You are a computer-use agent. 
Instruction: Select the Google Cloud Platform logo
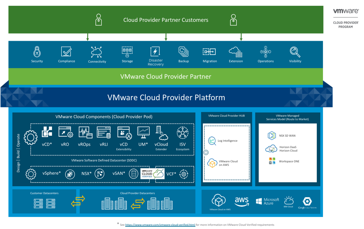[x=307, y=203]
